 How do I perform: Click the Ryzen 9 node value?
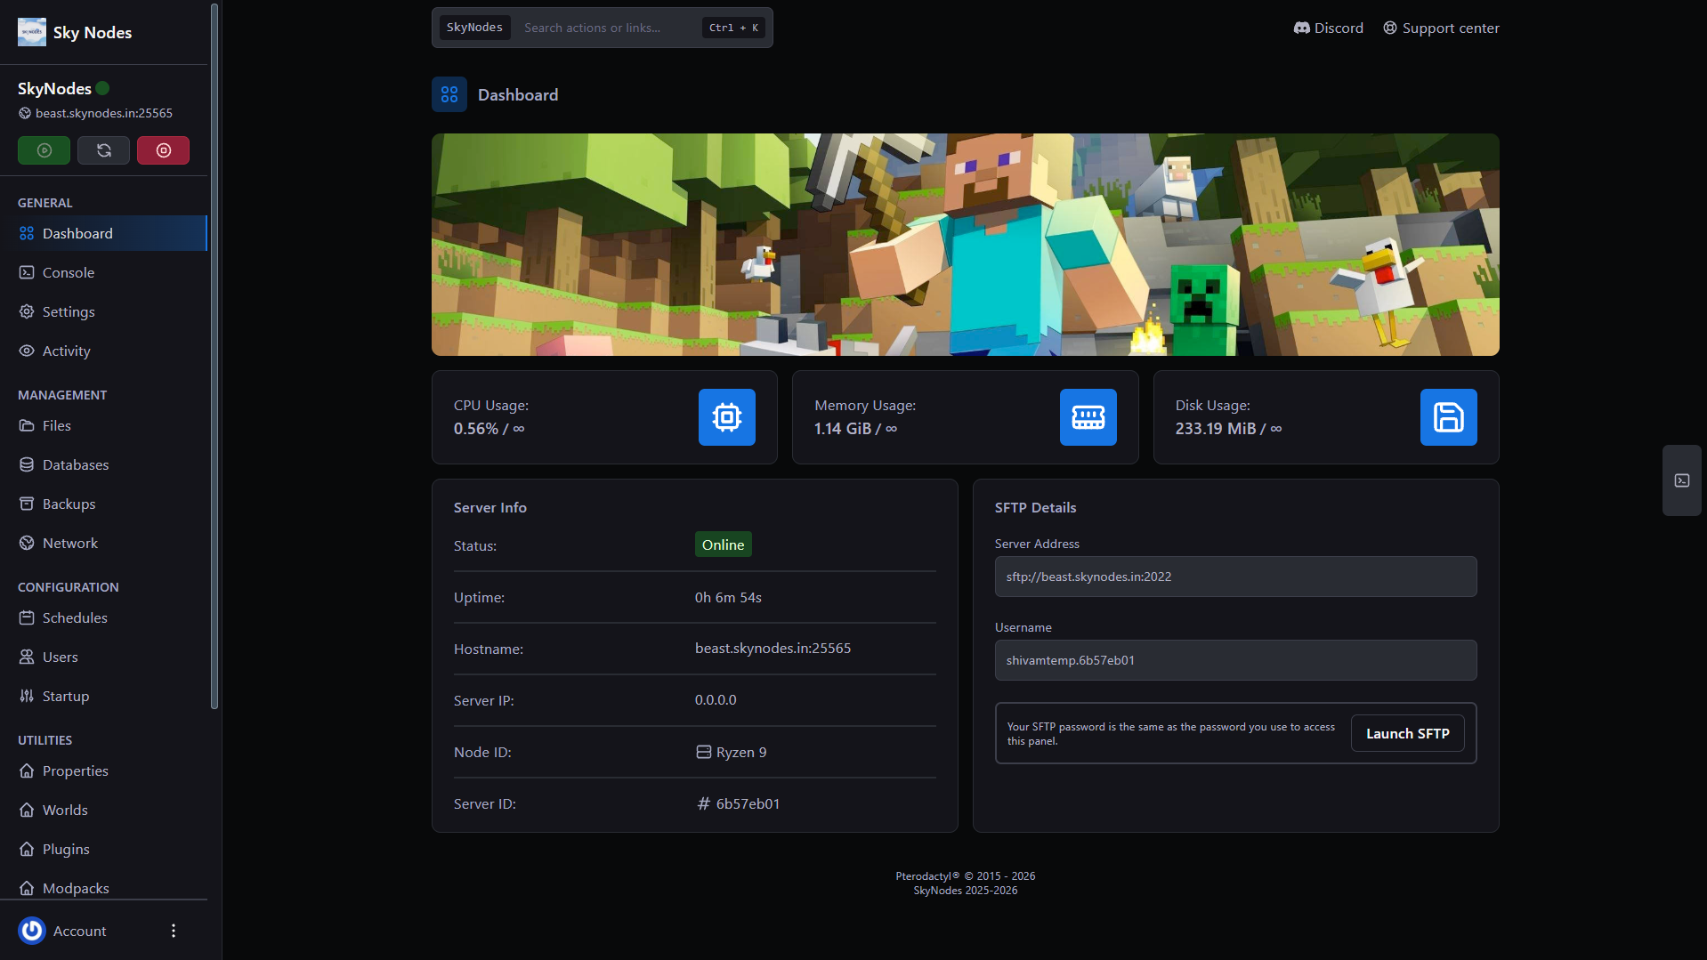(731, 752)
